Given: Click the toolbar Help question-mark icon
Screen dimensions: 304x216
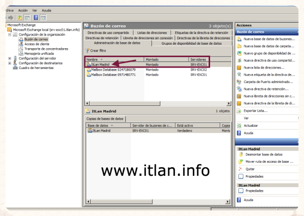Looking at the screenshot, I should [36, 18].
